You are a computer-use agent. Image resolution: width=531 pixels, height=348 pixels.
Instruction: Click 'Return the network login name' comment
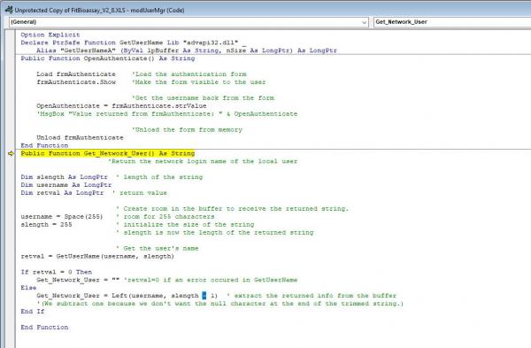(x=203, y=161)
